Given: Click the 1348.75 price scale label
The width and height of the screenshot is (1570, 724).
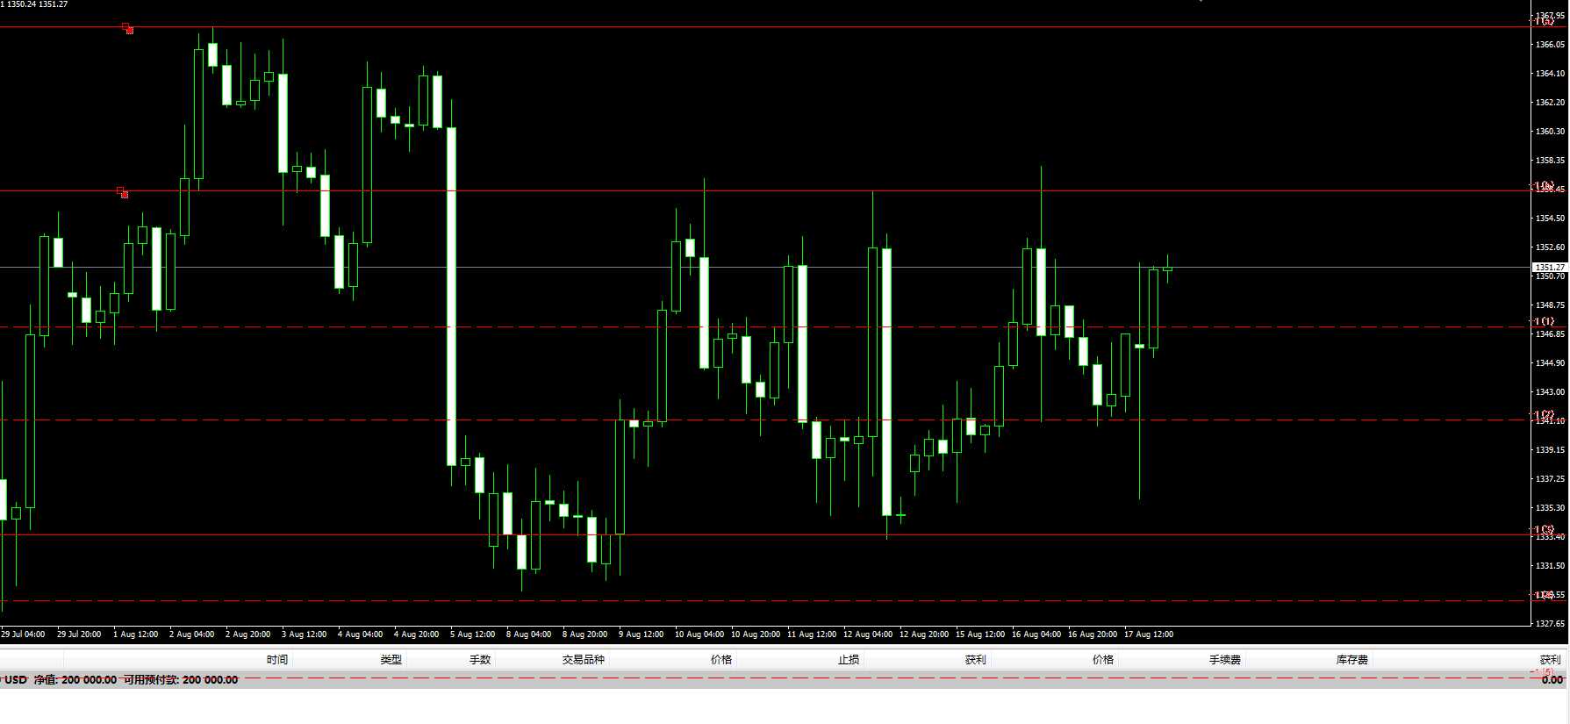Looking at the screenshot, I should coord(1550,305).
